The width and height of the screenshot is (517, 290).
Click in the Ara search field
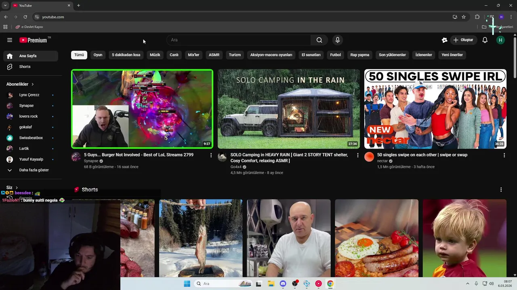click(239, 40)
